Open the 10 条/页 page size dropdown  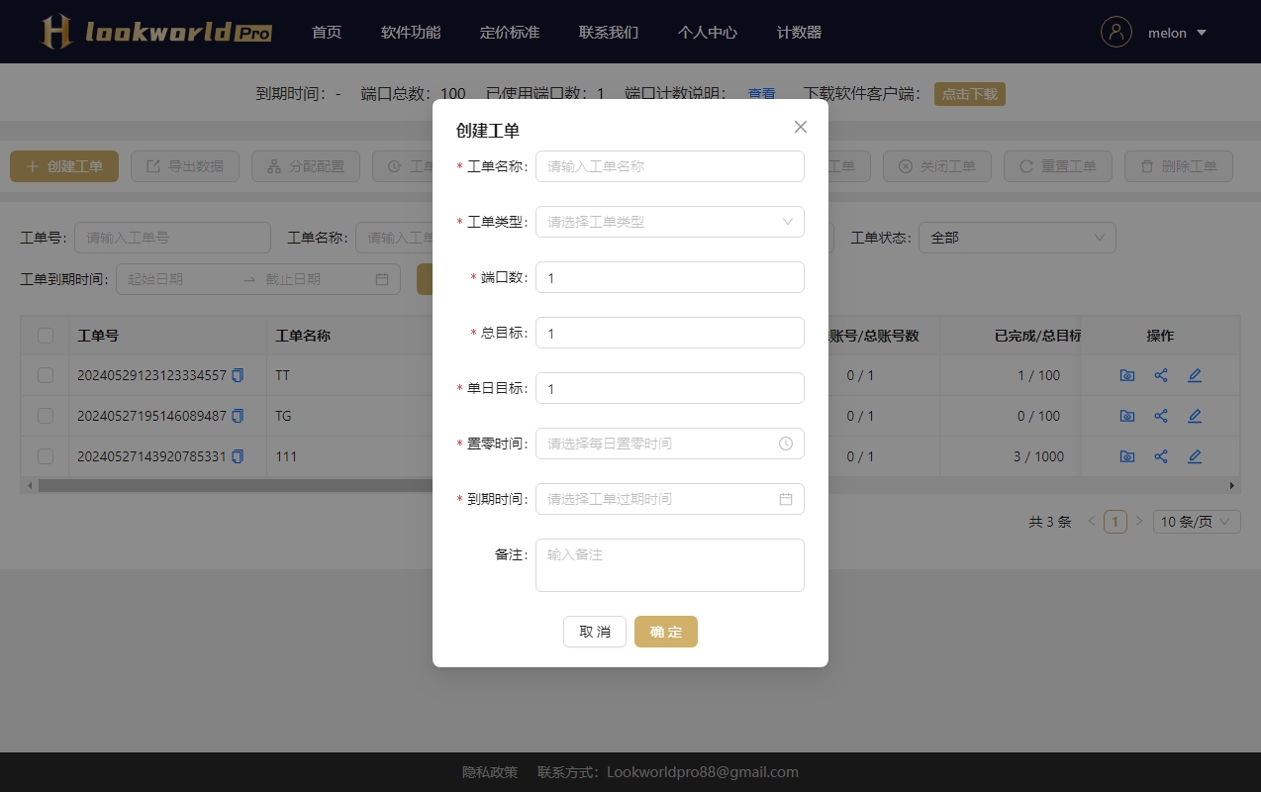[x=1196, y=522]
